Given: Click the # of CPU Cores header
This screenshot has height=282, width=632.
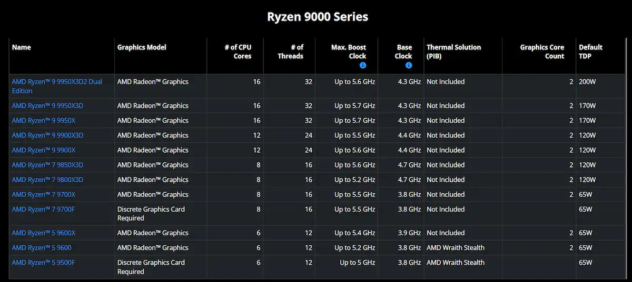Looking at the screenshot, I should [x=238, y=51].
